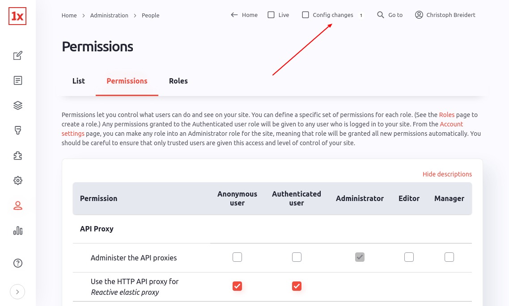Open the bar chart reports icon
The image size is (509, 306).
(x=18, y=231)
